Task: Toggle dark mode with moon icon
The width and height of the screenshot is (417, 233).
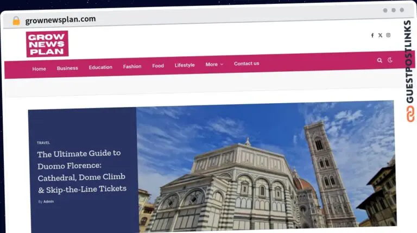Action: point(390,60)
